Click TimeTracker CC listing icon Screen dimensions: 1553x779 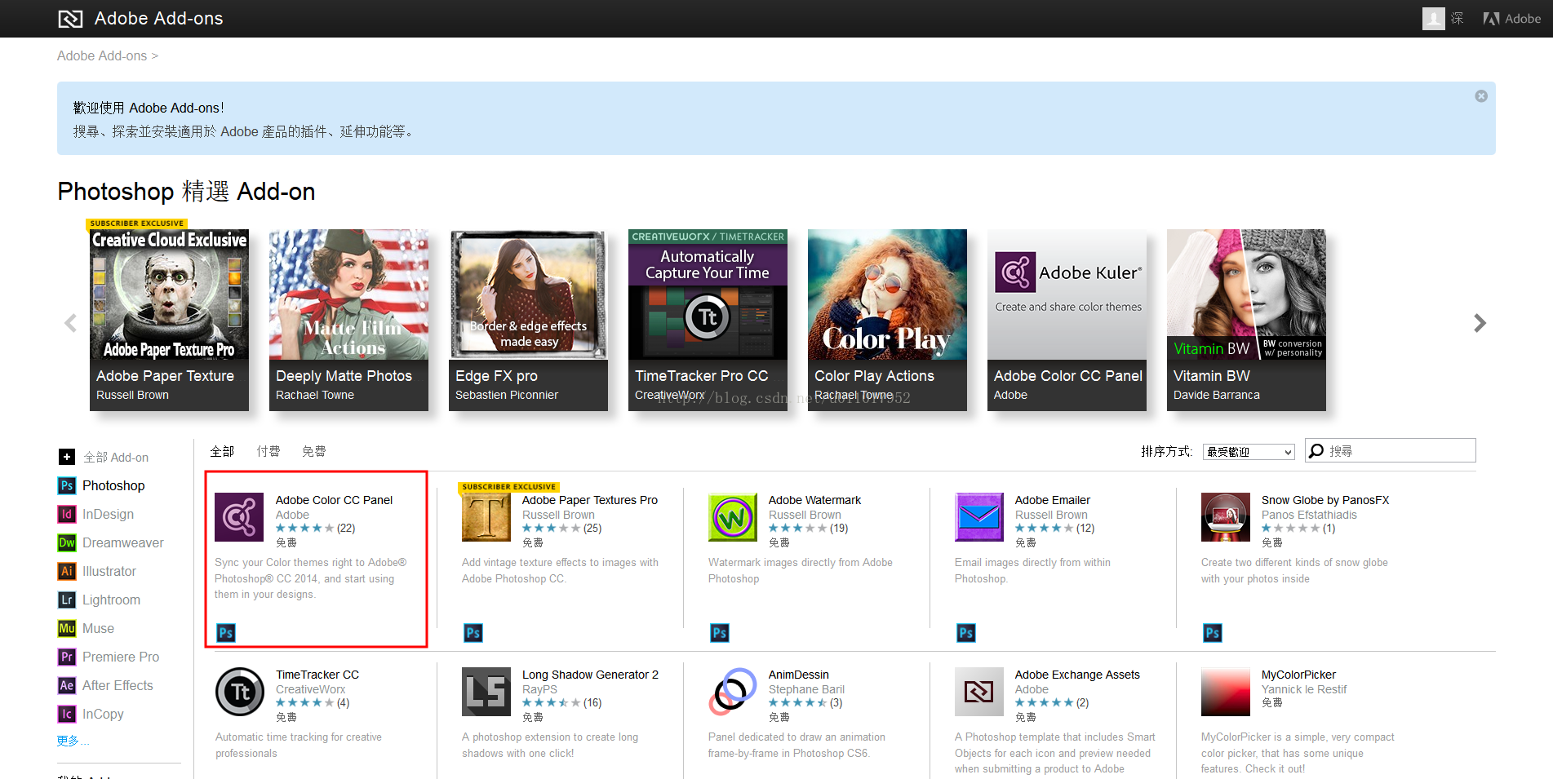(240, 692)
